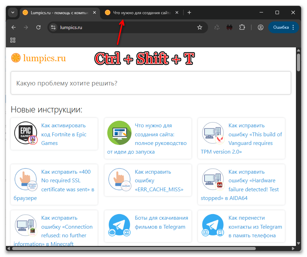Image resolution: width=307 pixels, height=257 pixels.
Task: Open the audio waveform extension icon
Action: pos(229,27)
